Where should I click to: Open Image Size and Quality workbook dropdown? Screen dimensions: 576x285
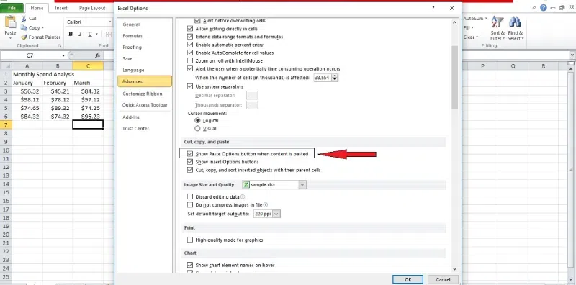click(x=302, y=185)
